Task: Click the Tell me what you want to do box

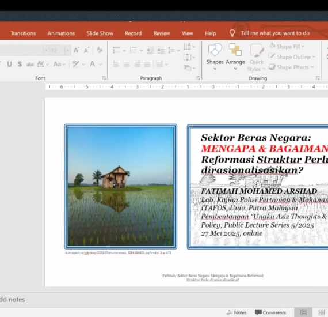Action: tap(275, 33)
